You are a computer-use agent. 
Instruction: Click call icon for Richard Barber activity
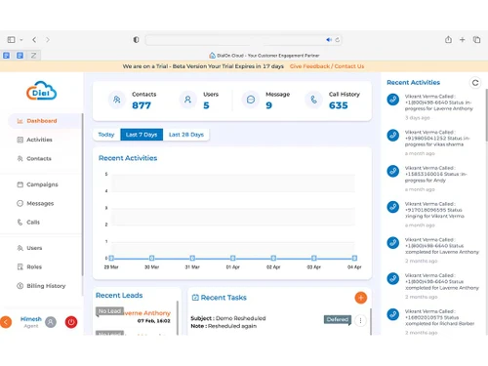pyautogui.click(x=393, y=314)
